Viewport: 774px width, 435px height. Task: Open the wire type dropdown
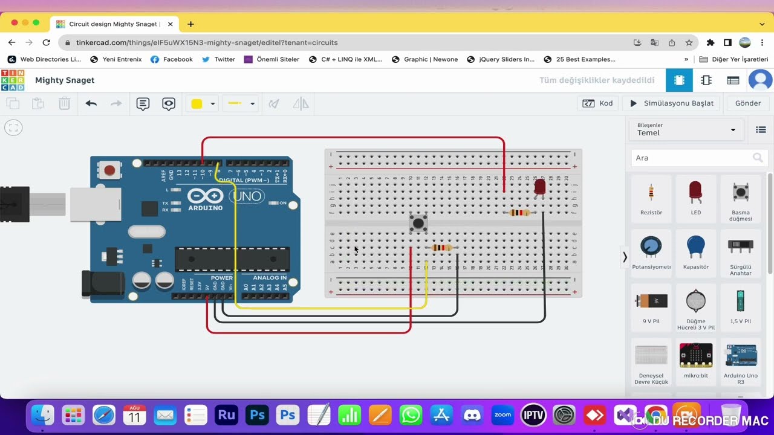(240, 103)
